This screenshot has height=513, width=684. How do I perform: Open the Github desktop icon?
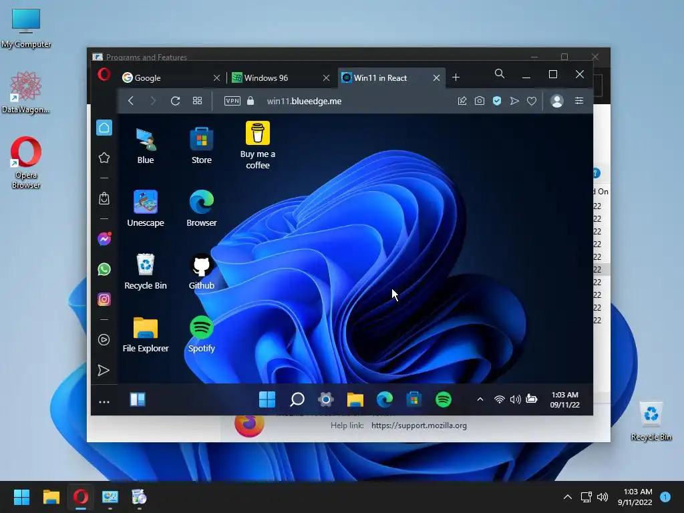pos(202,271)
